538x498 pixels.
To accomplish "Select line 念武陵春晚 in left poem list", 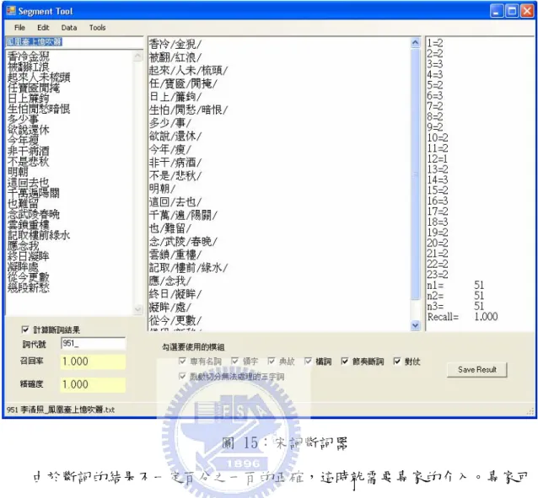I will pyautogui.click(x=34, y=214).
